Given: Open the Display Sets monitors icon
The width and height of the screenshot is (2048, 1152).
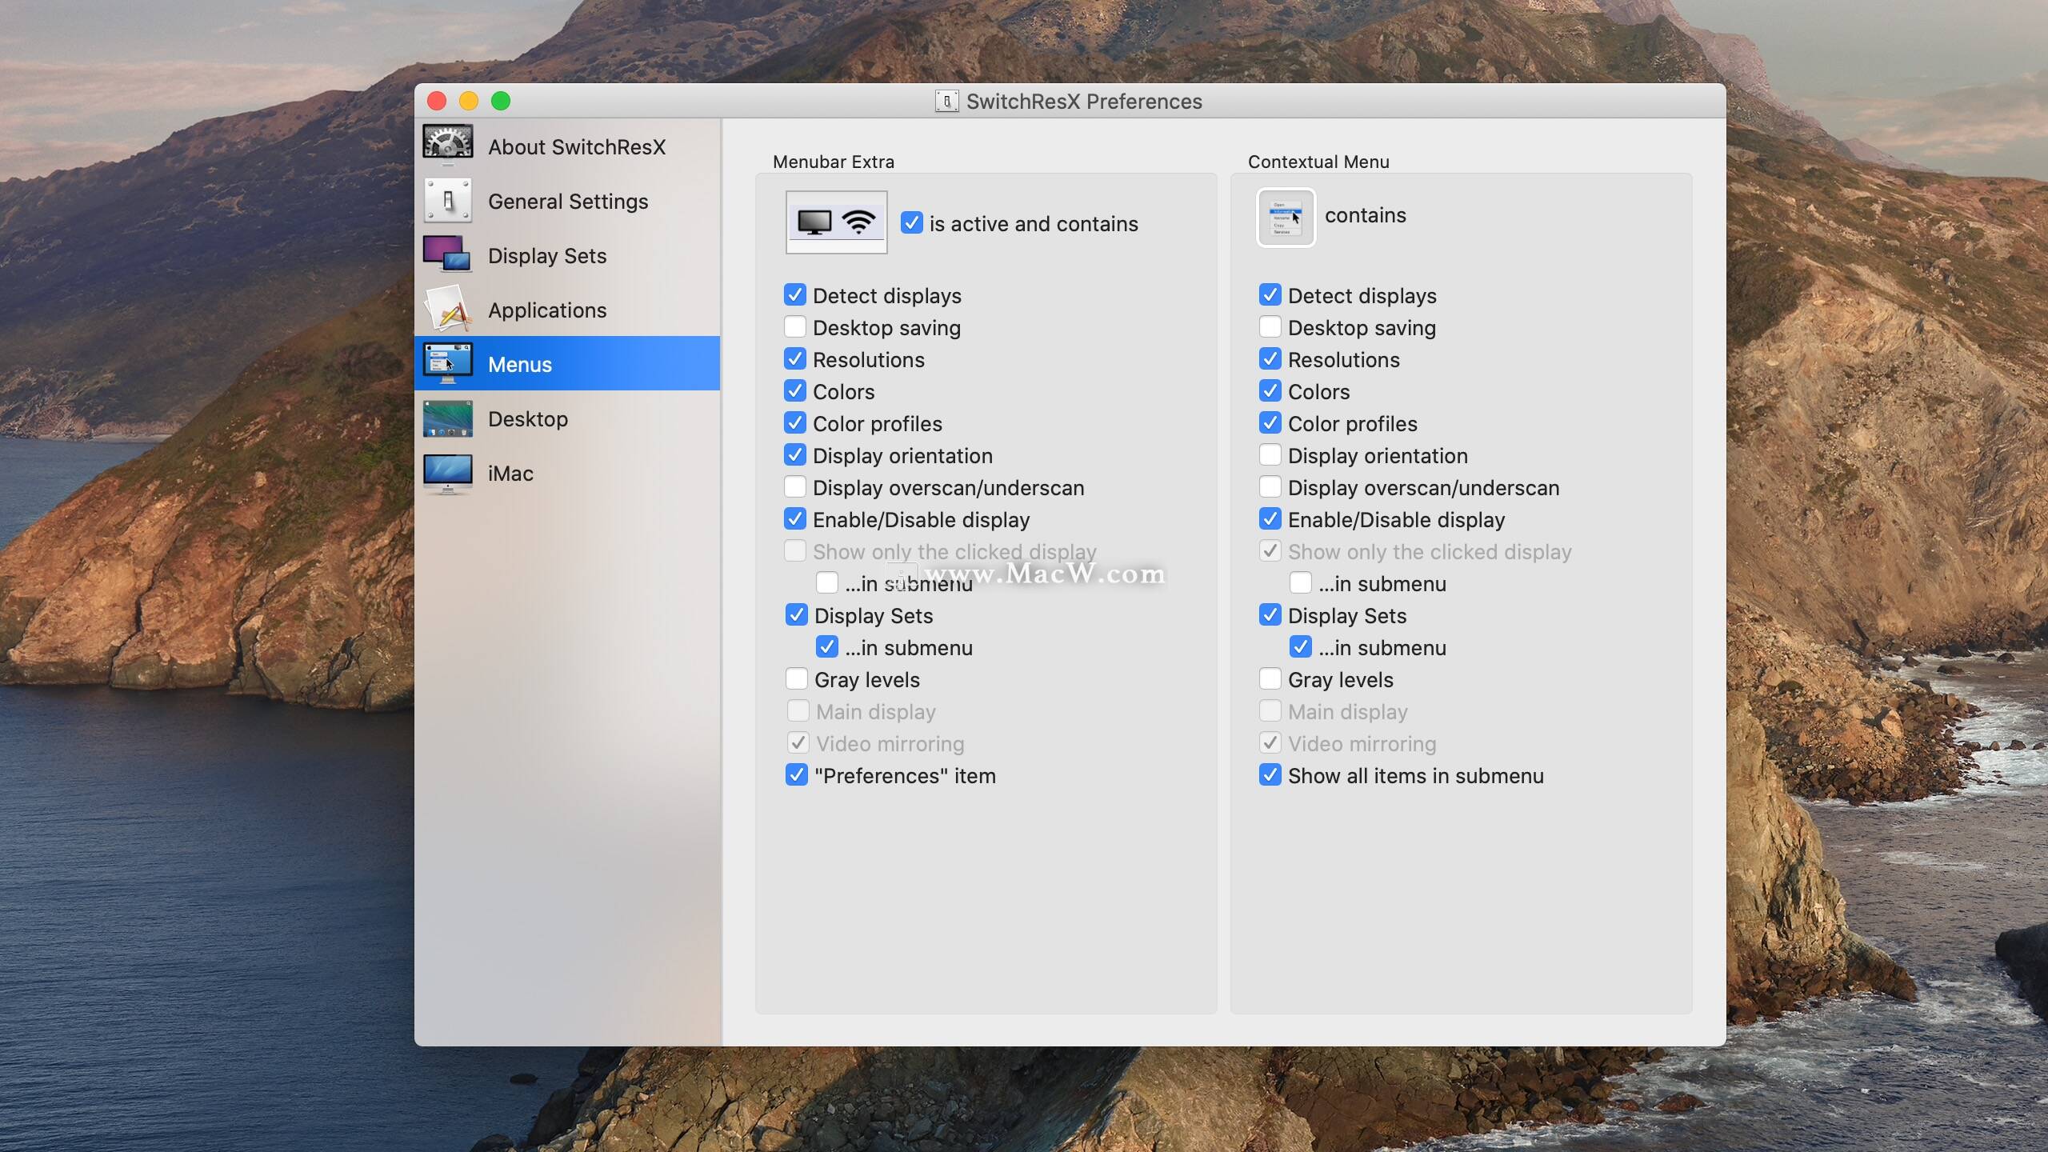Looking at the screenshot, I should pos(448,255).
